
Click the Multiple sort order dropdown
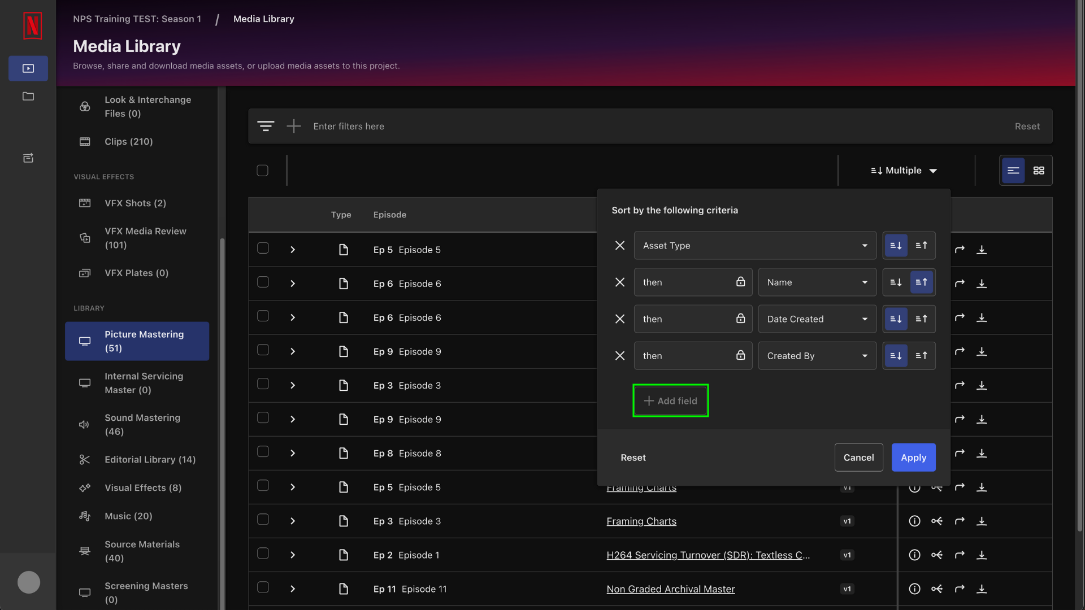(903, 170)
